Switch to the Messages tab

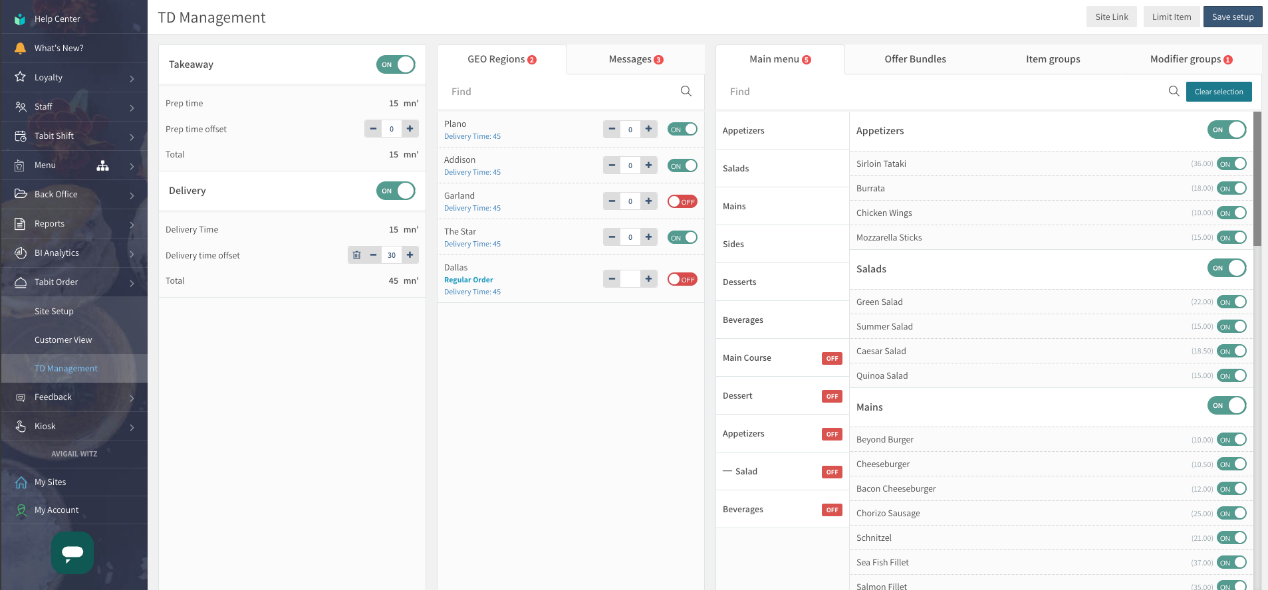636,59
